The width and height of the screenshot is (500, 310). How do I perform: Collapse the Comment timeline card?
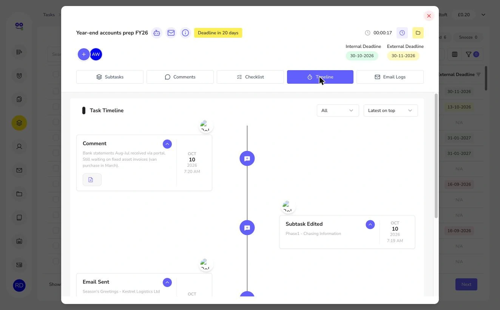click(167, 144)
